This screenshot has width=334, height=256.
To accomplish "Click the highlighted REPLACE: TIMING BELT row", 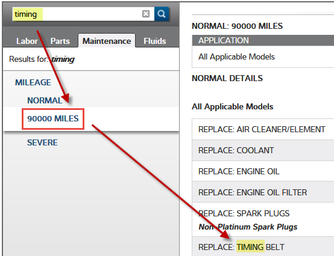I will coord(263,246).
